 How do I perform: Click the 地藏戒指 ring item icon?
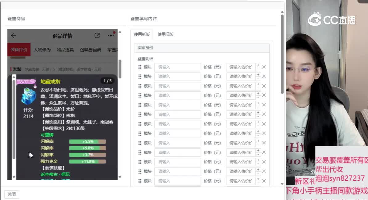(28, 96)
